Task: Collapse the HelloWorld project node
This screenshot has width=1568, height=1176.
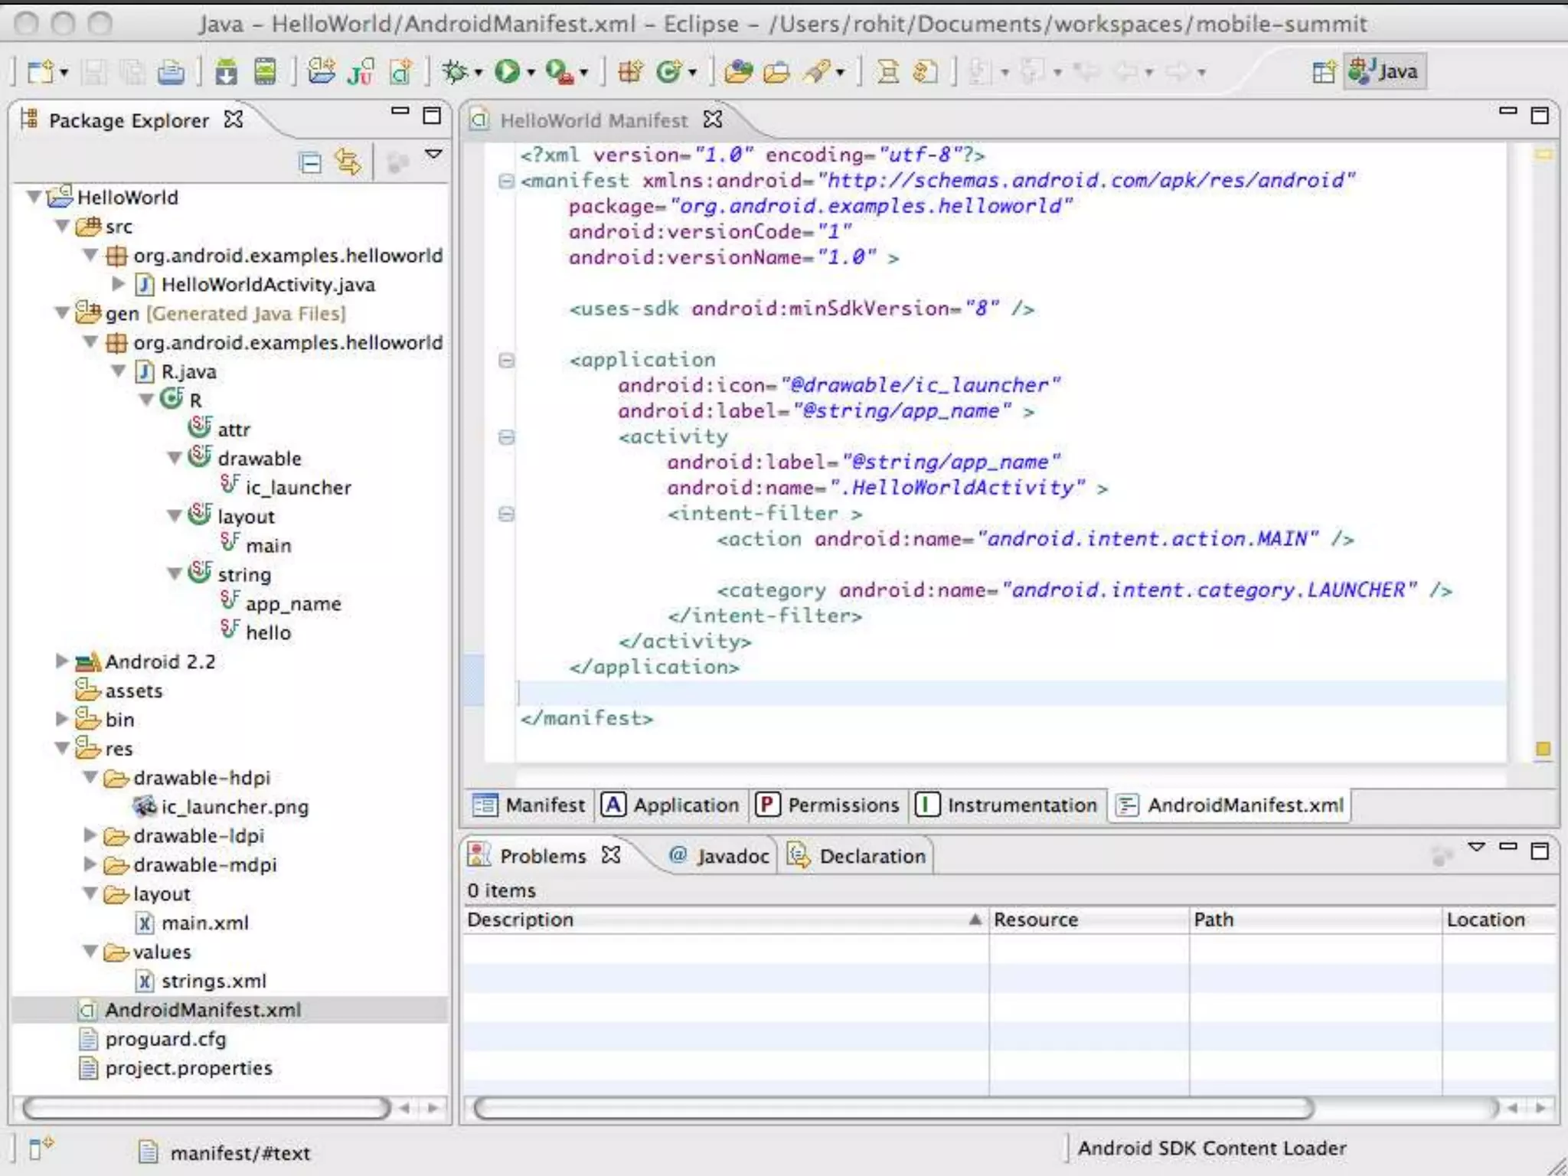Action: pos(34,198)
